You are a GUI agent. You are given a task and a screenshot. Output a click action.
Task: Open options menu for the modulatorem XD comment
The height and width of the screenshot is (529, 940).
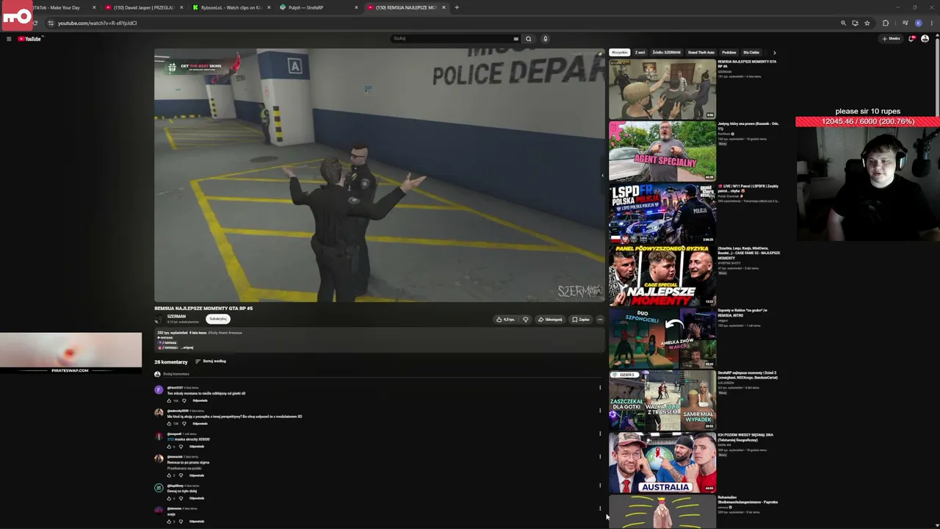point(600,411)
